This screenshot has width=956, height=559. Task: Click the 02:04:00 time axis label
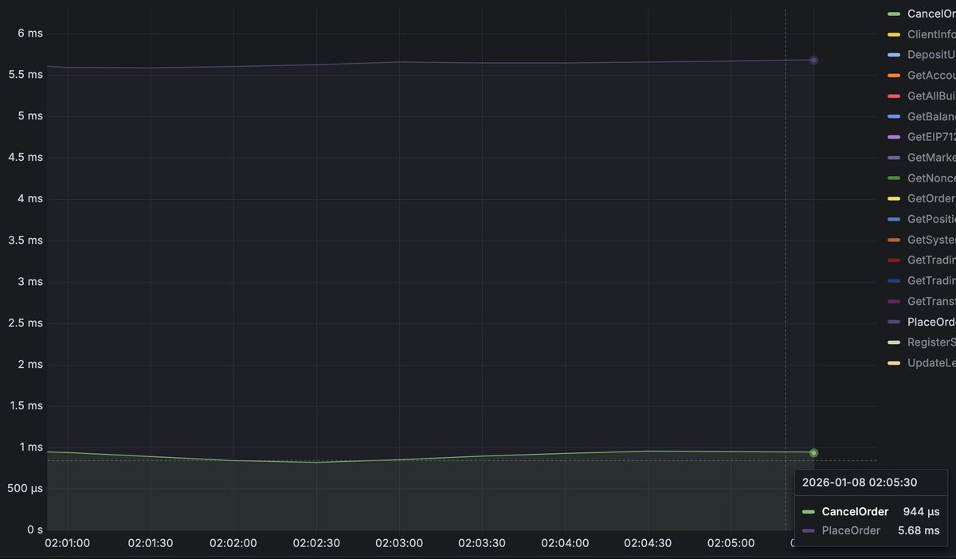tap(565, 543)
